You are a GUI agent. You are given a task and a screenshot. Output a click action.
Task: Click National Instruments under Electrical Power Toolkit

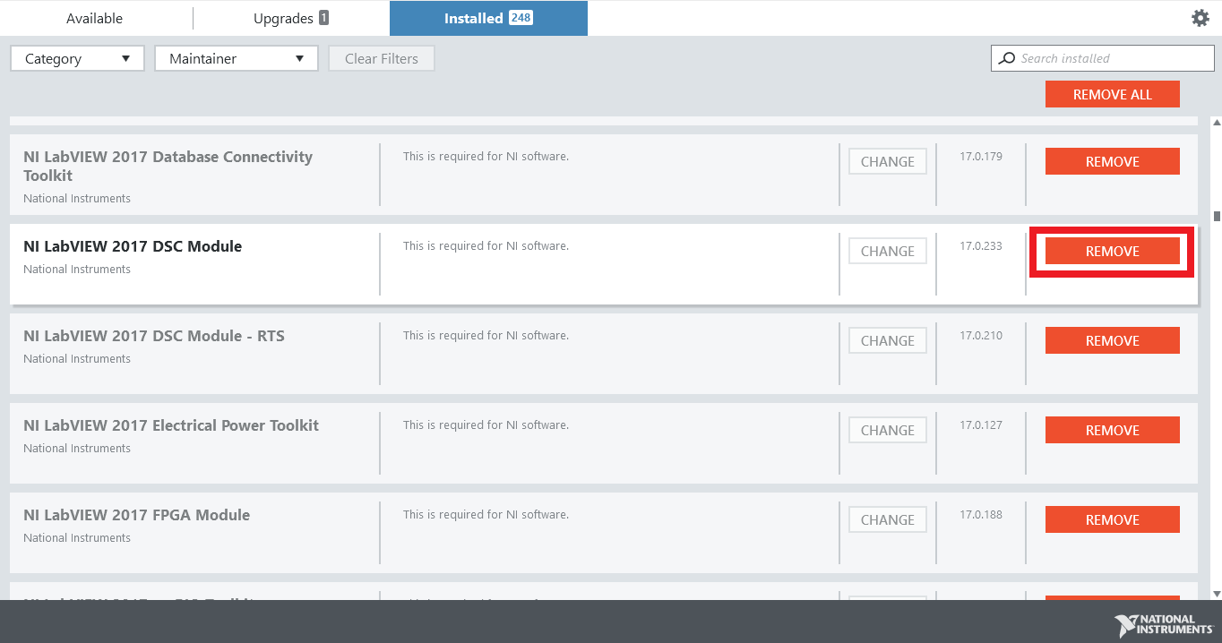(77, 449)
